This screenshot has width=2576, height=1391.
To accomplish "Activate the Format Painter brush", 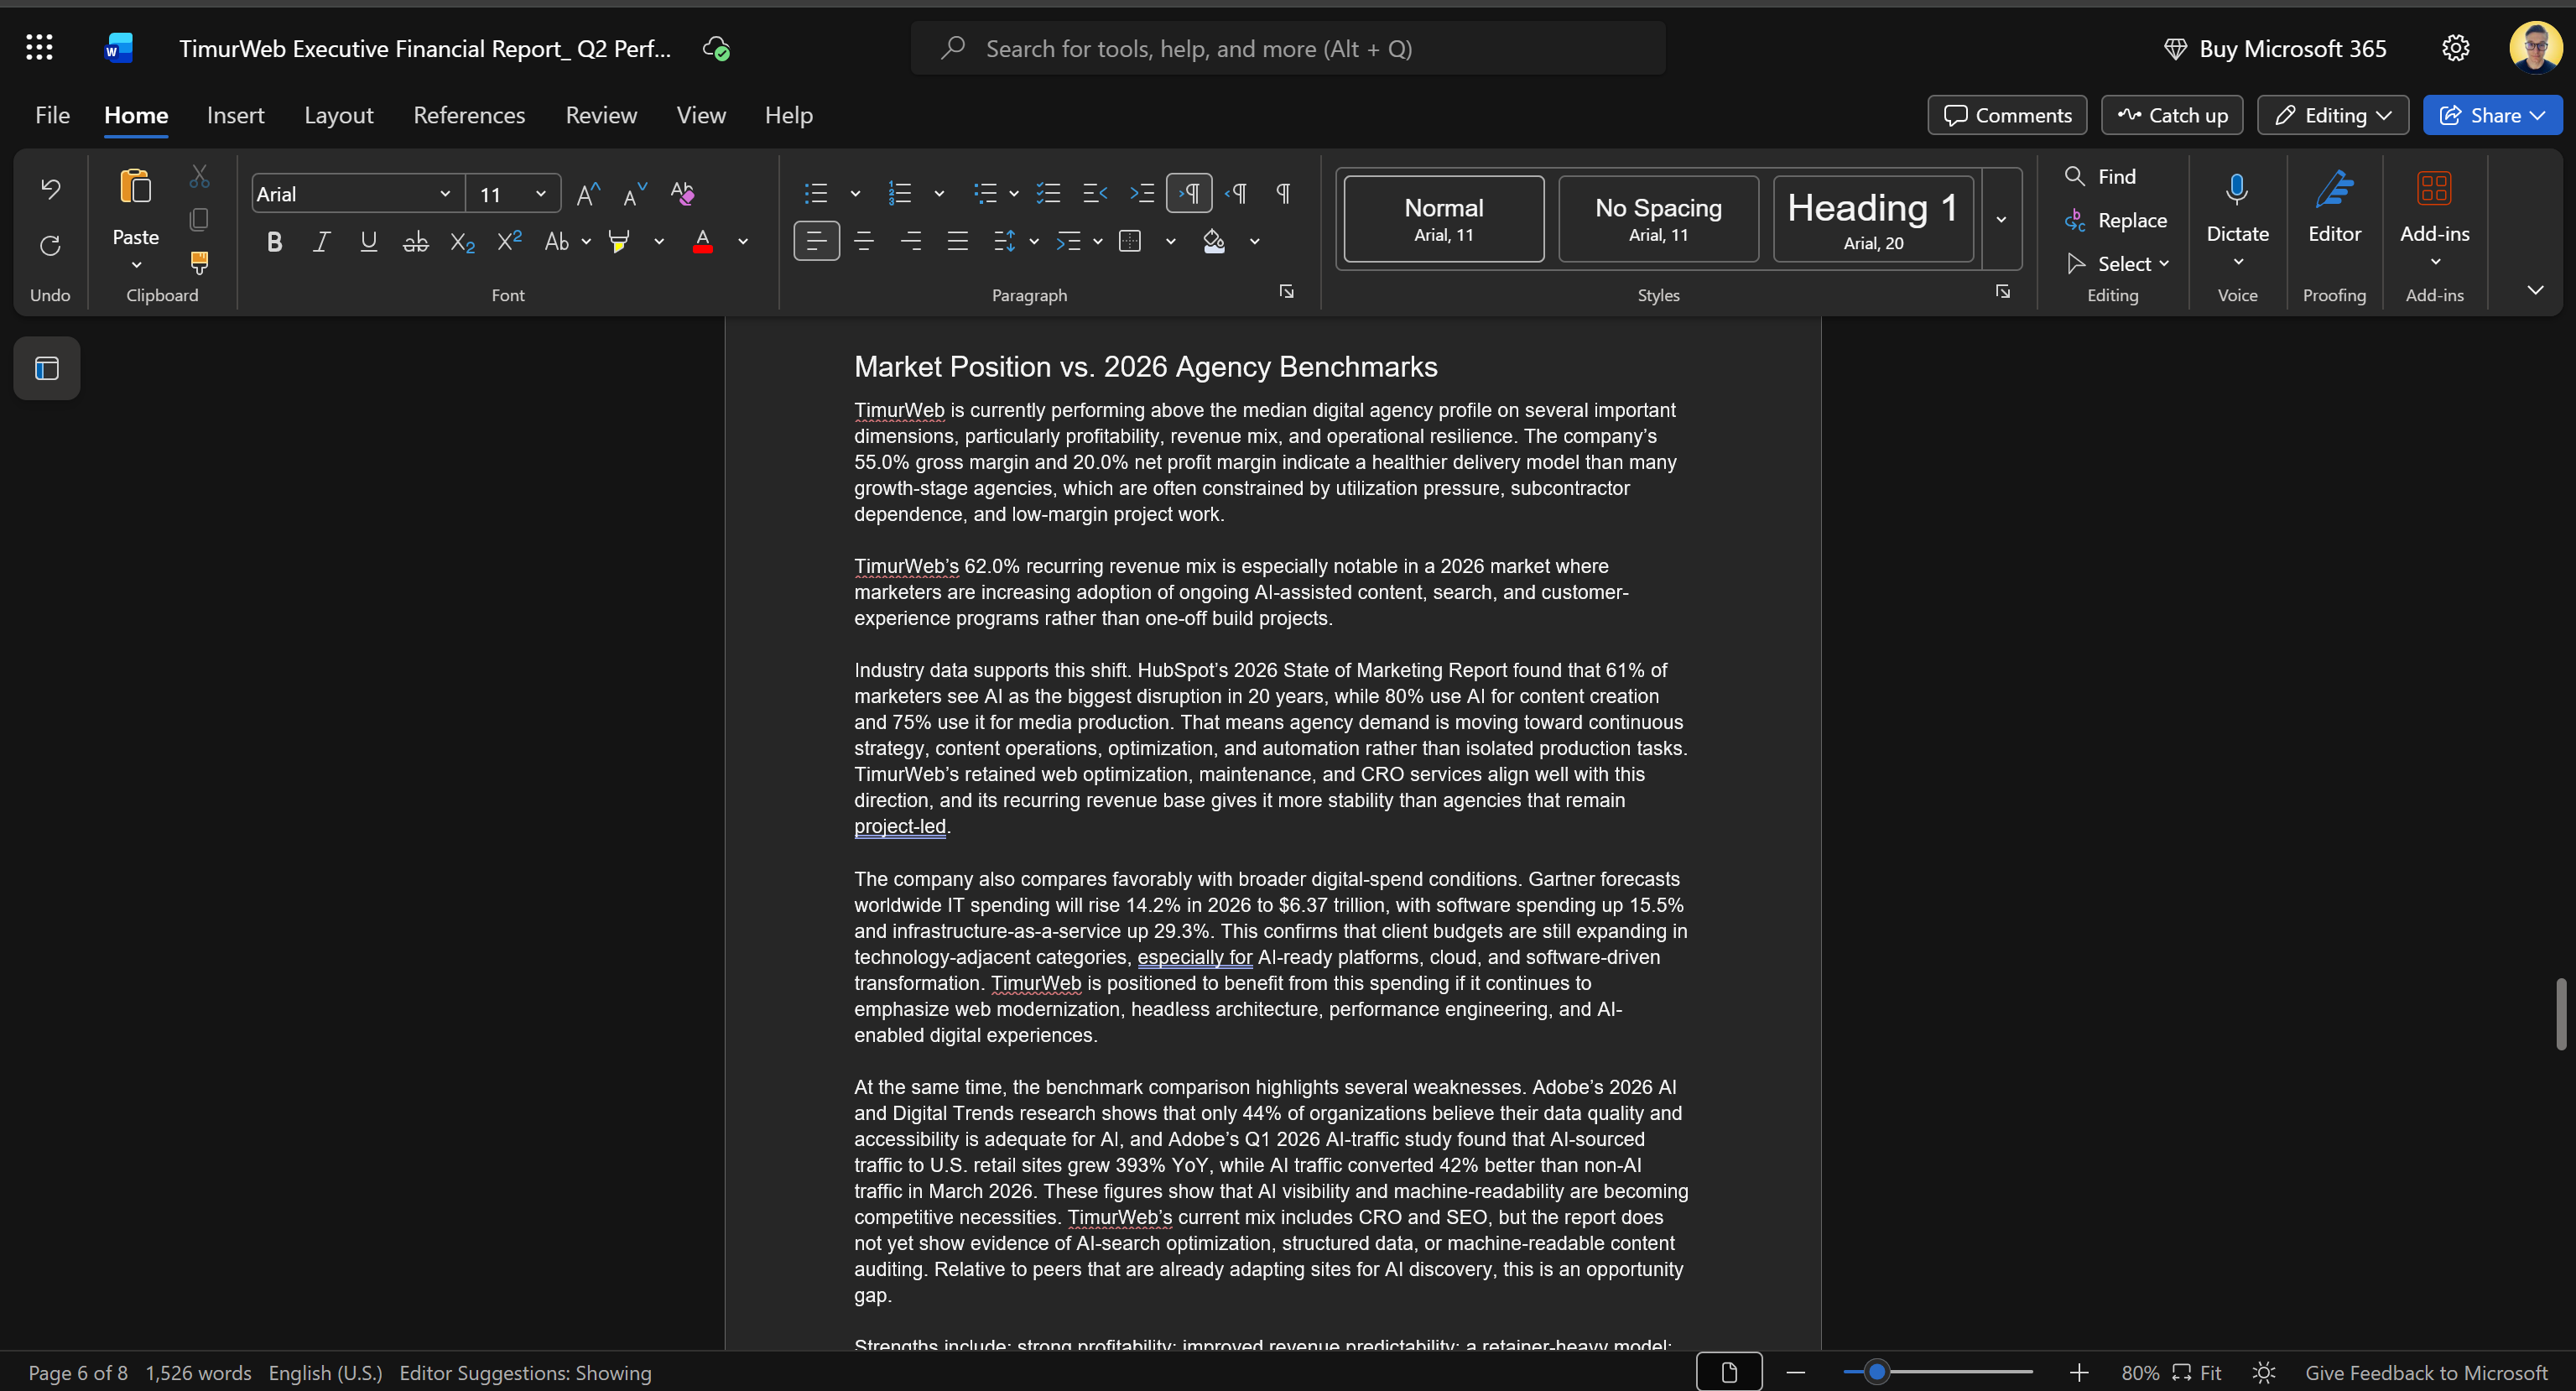I will tap(199, 262).
